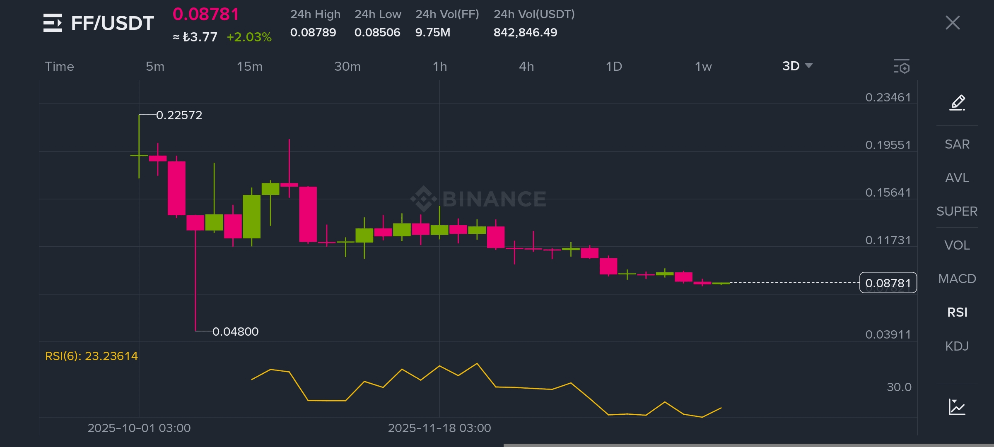Expand the 3D interval dropdown
This screenshot has width=994, height=447.
(x=797, y=66)
